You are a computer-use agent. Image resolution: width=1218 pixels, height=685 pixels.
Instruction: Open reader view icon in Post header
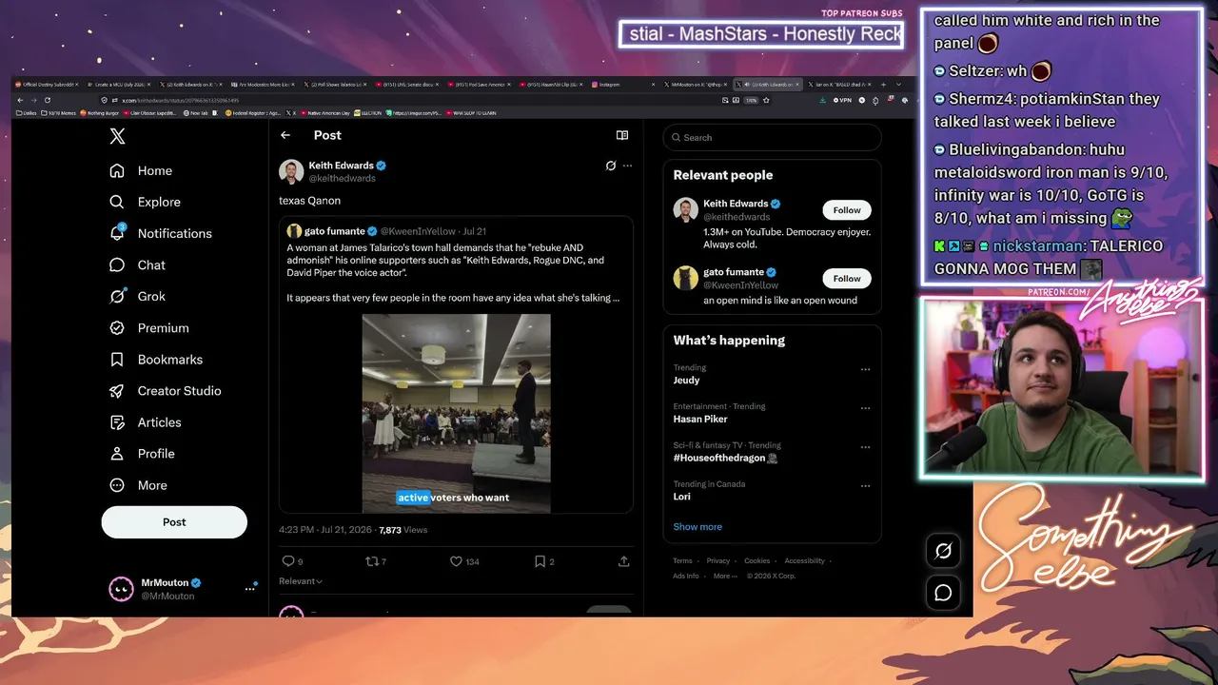(x=622, y=135)
